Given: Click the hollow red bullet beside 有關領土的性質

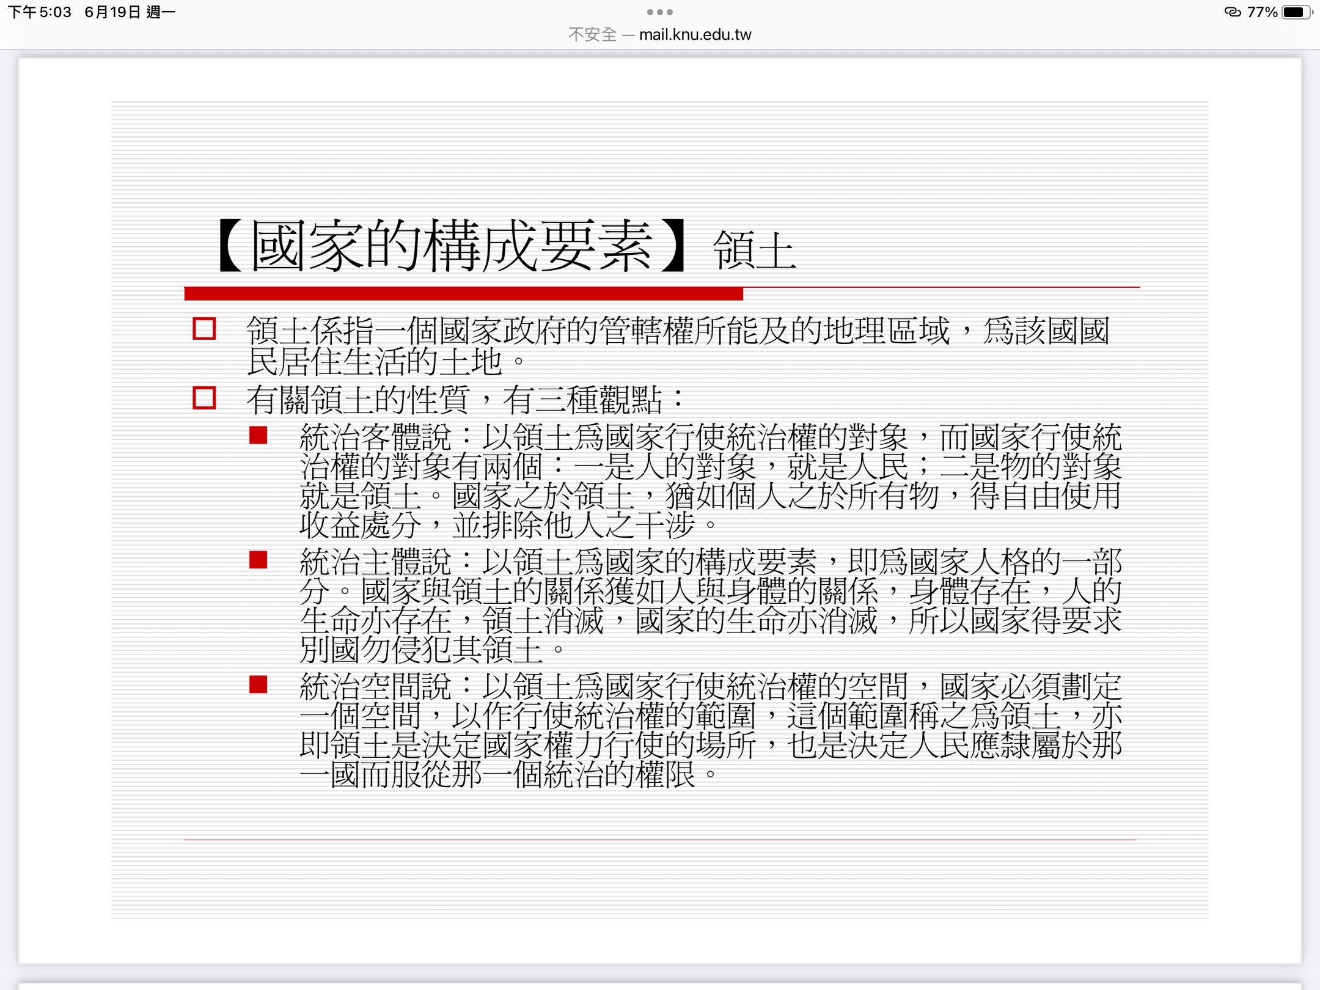Looking at the screenshot, I should coord(204,398).
